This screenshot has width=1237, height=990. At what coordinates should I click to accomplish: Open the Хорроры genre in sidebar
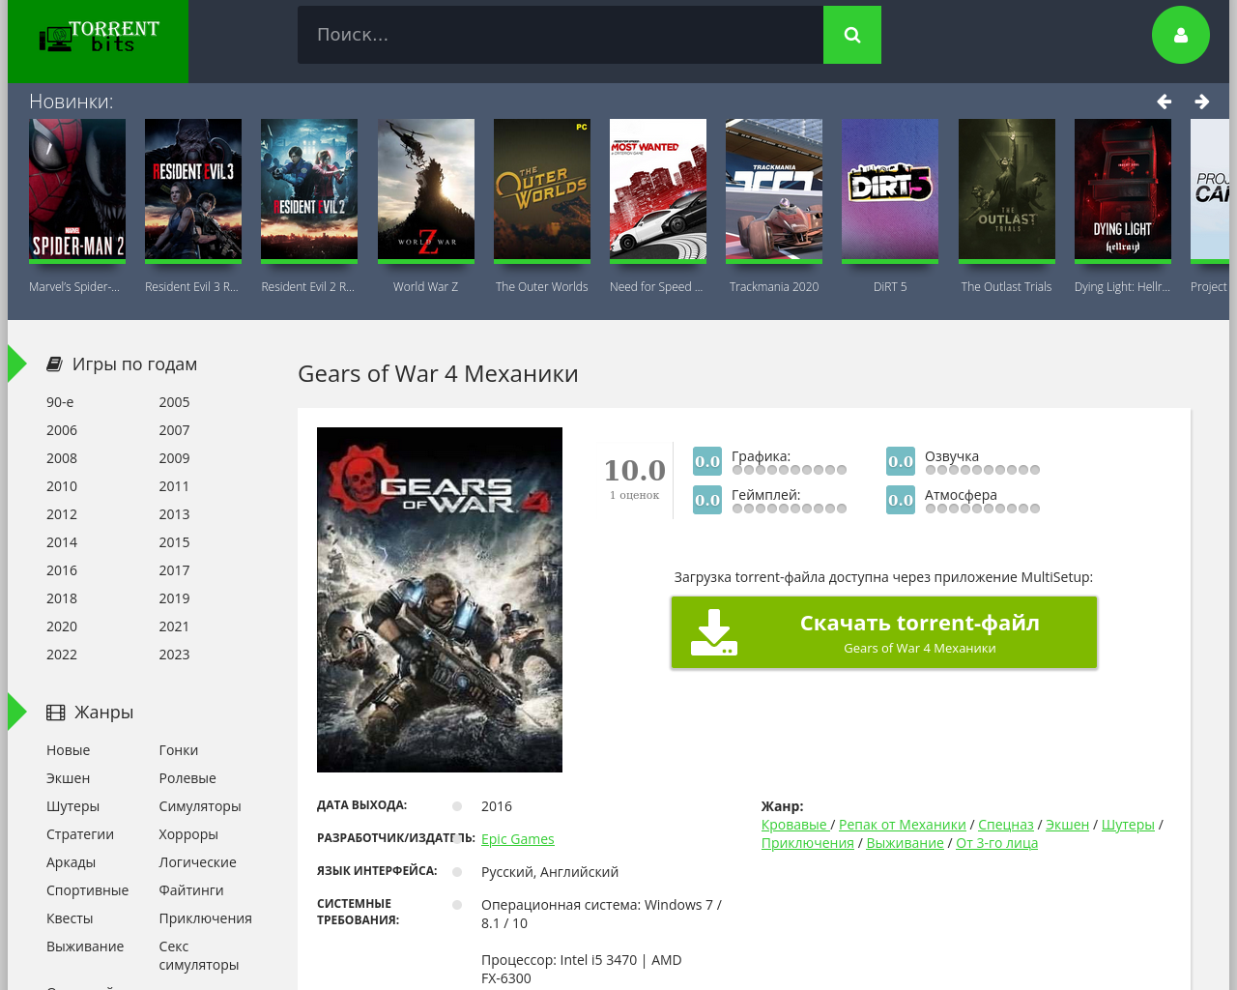pyautogui.click(x=188, y=834)
